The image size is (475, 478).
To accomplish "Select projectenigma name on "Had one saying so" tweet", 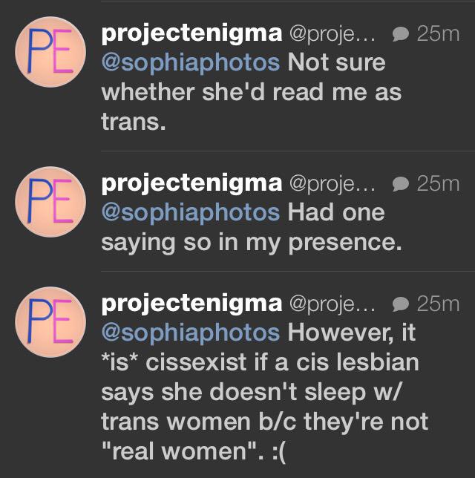I will point(191,183).
